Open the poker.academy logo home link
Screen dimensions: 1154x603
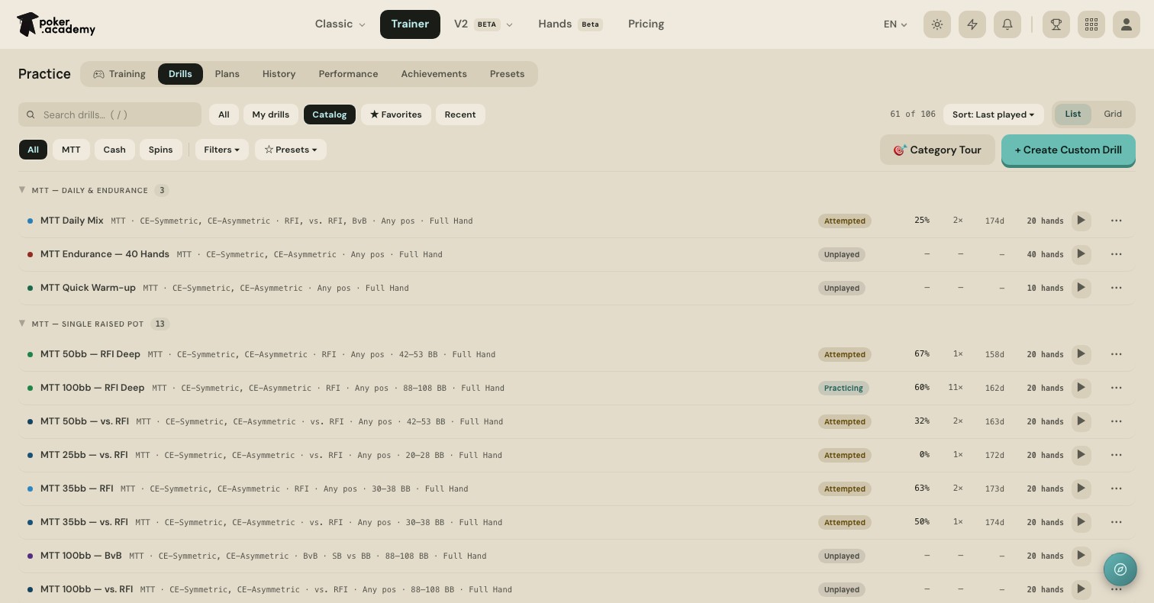pyautogui.click(x=56, y=24)
